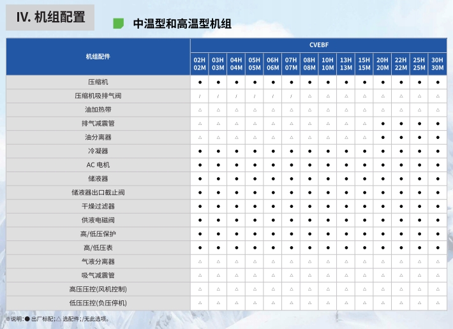This screenshot has width=453, height=329.
Task: Click the 压缩机 dot under 02H 02M
Action: [200, 82]
